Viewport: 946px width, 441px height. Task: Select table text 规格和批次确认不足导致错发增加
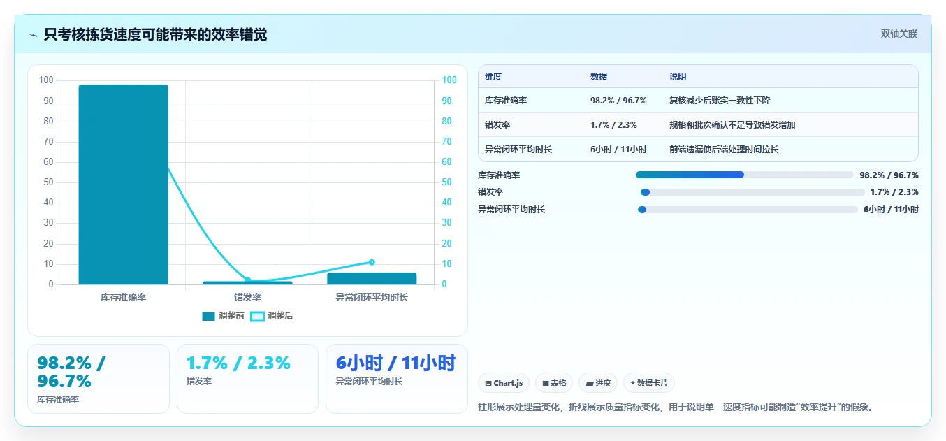coord(732,125)
